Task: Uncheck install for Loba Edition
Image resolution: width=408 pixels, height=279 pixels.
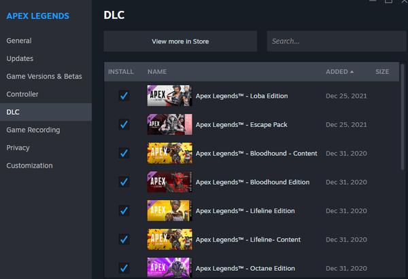Action: (124, 96)
